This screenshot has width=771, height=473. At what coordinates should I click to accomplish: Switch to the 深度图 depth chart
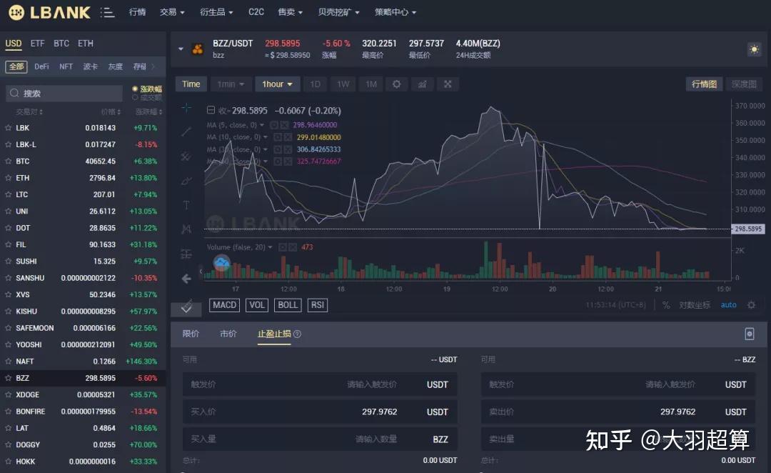743,84
